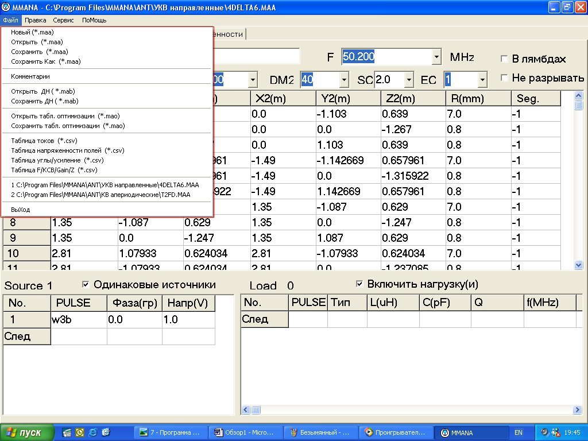
Task: Click the frequency field showing 50.200
Action: pos(386,57)
